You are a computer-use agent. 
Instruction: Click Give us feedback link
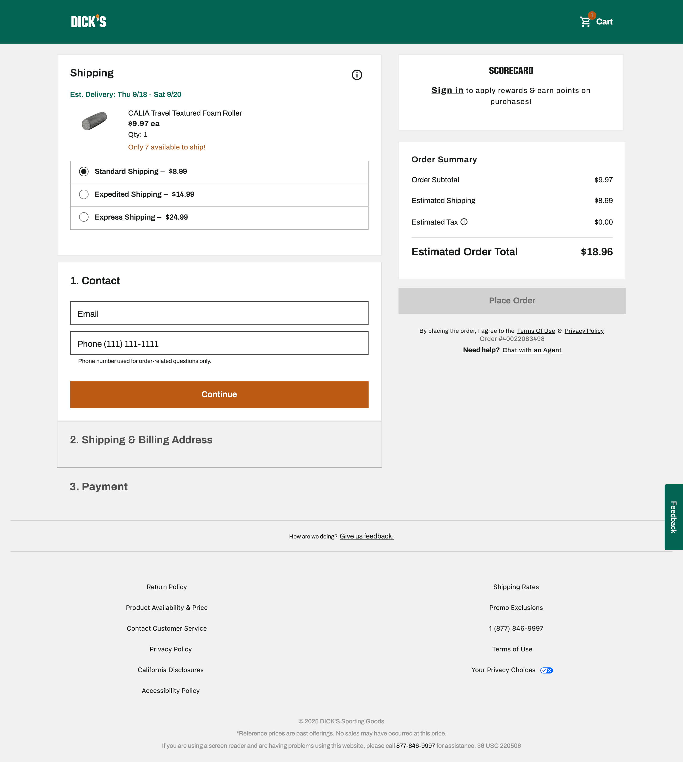(x=366, y=536)
